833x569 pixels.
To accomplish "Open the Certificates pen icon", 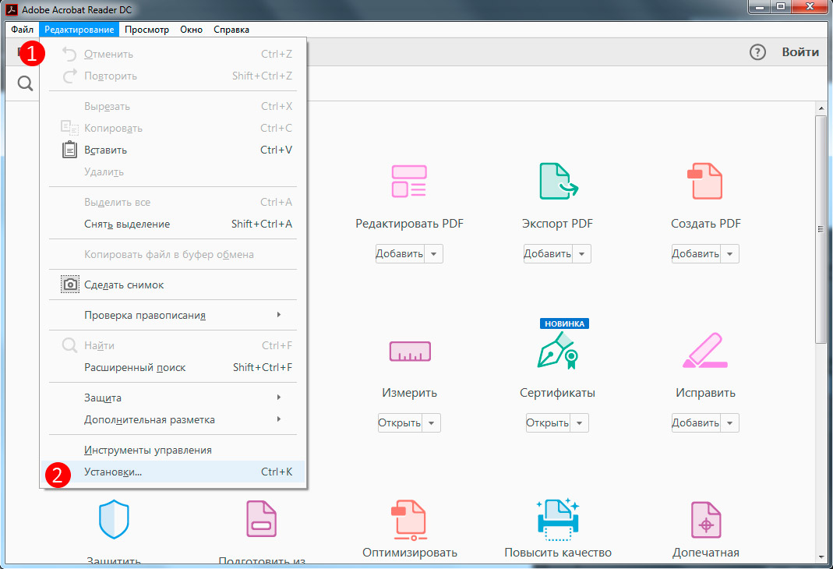I will [557, 350].
